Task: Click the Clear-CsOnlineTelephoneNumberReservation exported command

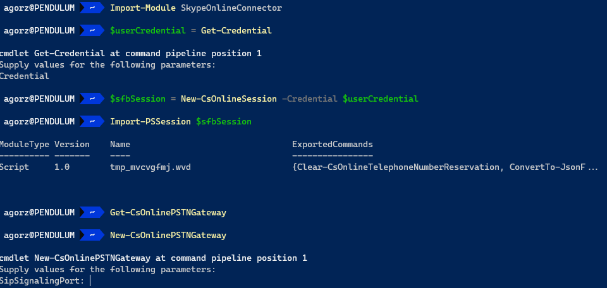Action: click(398, 167)
